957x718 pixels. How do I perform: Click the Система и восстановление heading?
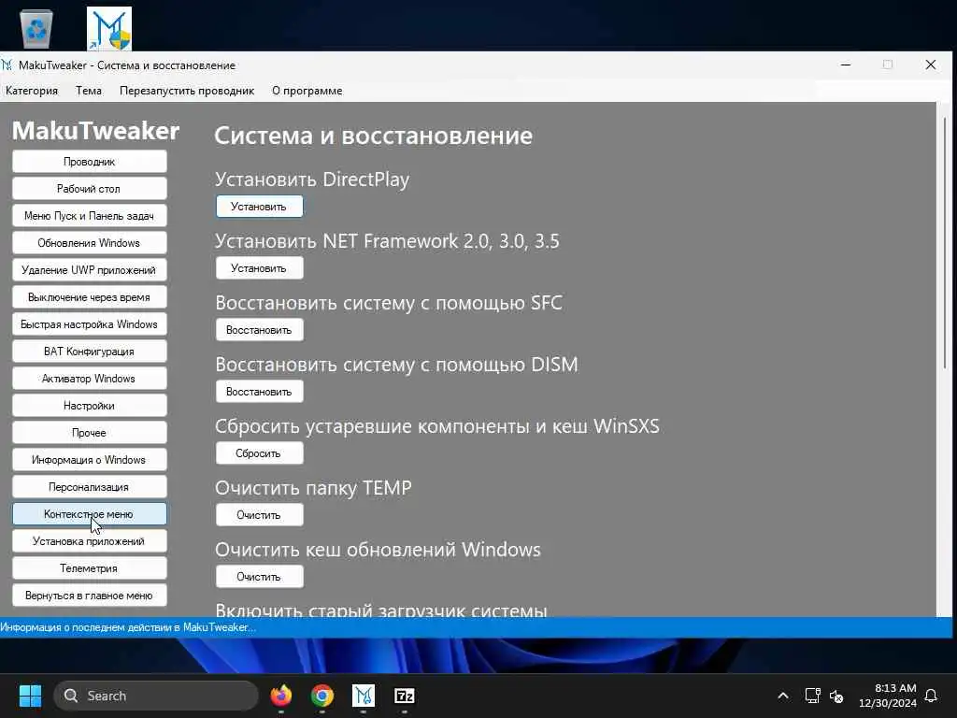(x=373, y=136)
